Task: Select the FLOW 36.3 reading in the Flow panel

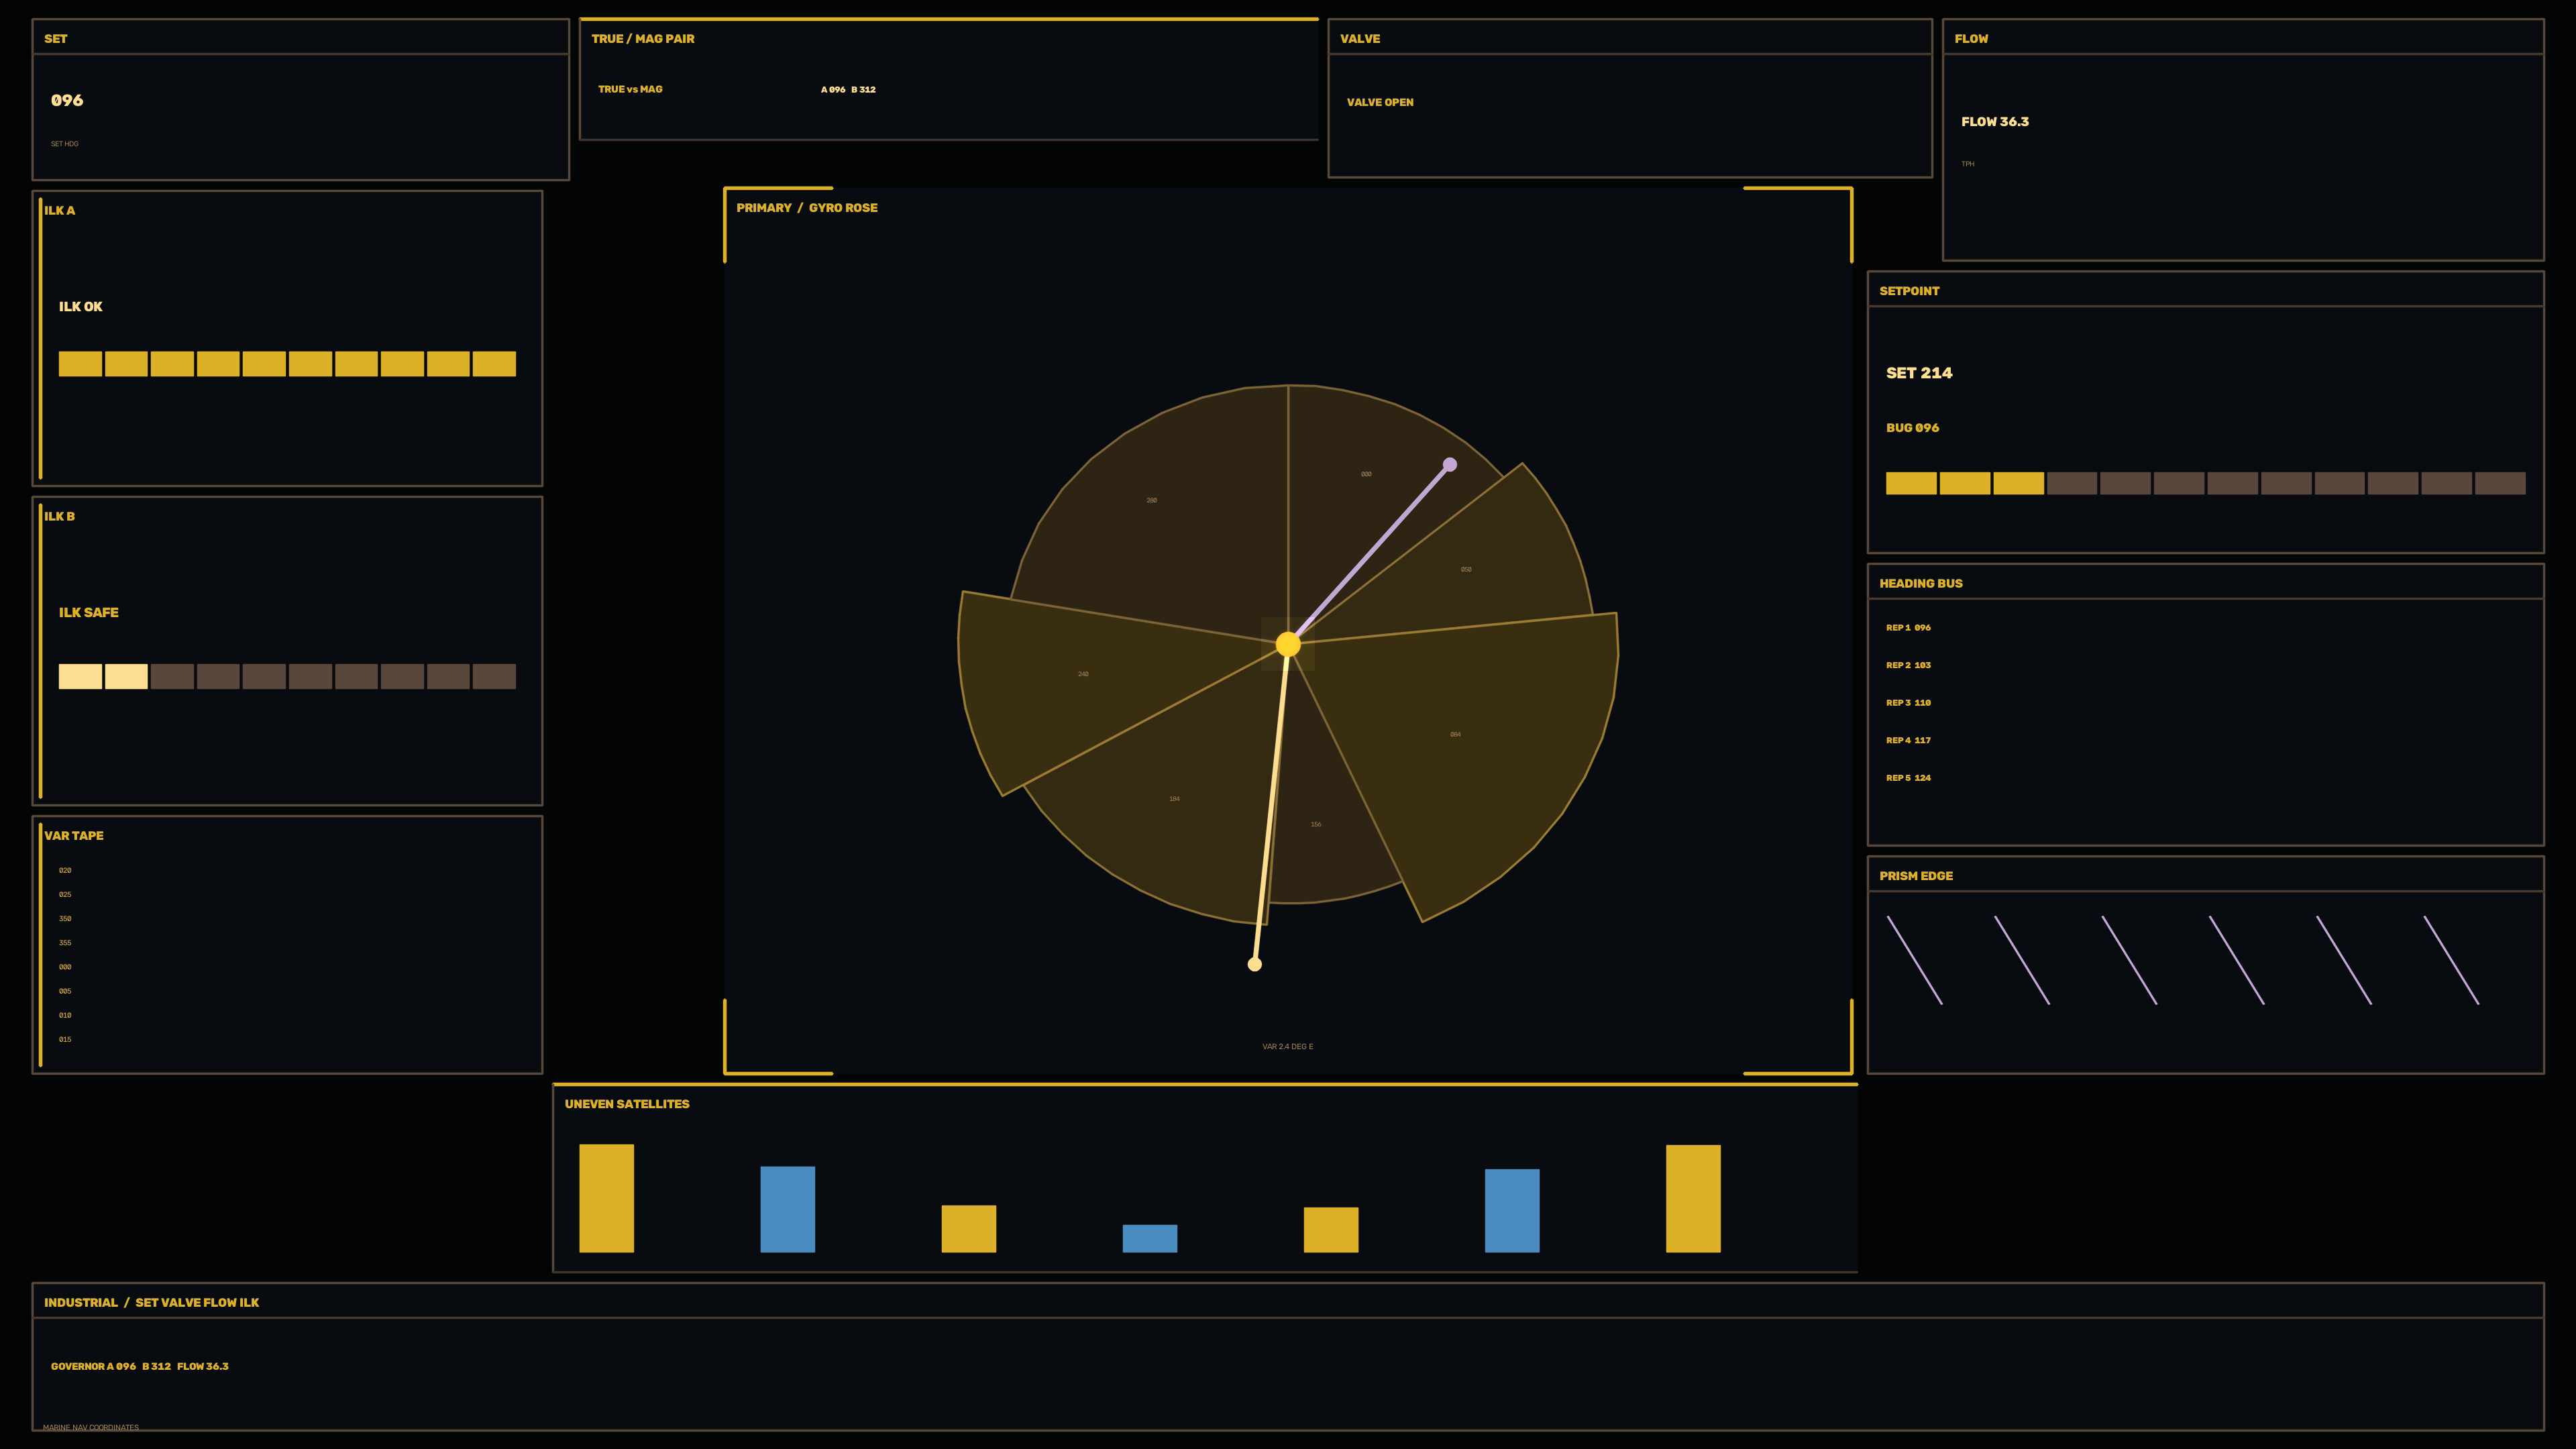Action: click(1995, 122)
